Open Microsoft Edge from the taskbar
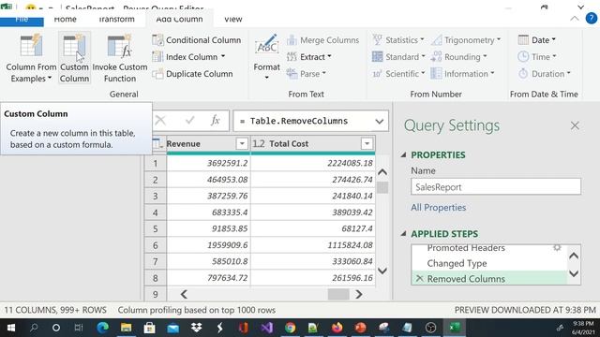This screenshot has width=600, height=337. coord(102,328)
